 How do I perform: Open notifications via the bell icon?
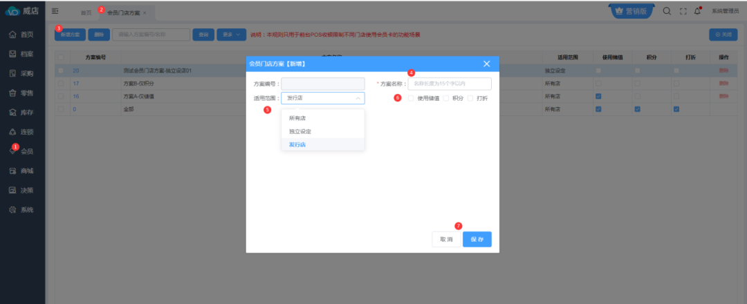tap(697, 11)
